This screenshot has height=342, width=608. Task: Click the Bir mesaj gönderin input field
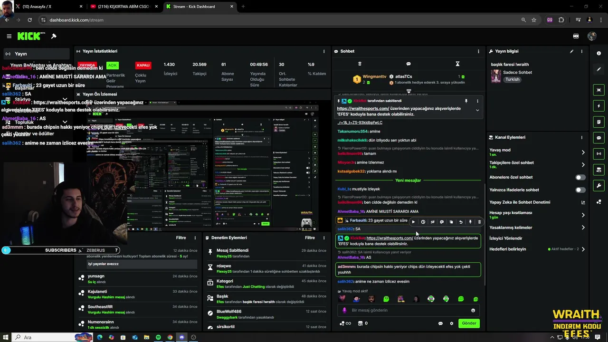click(408, 310)
